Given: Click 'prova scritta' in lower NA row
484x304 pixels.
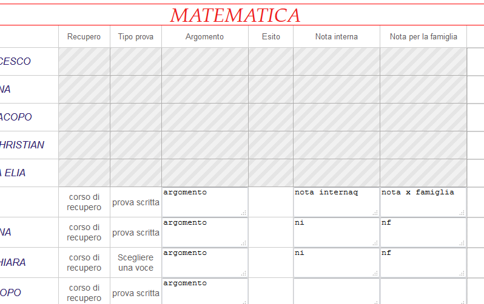Looking at the screenshot, I should pos(136,233).
